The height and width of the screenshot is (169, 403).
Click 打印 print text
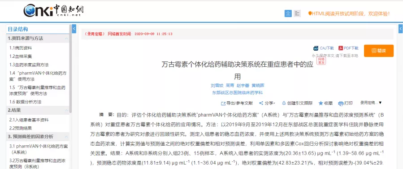tap(348, 103)
